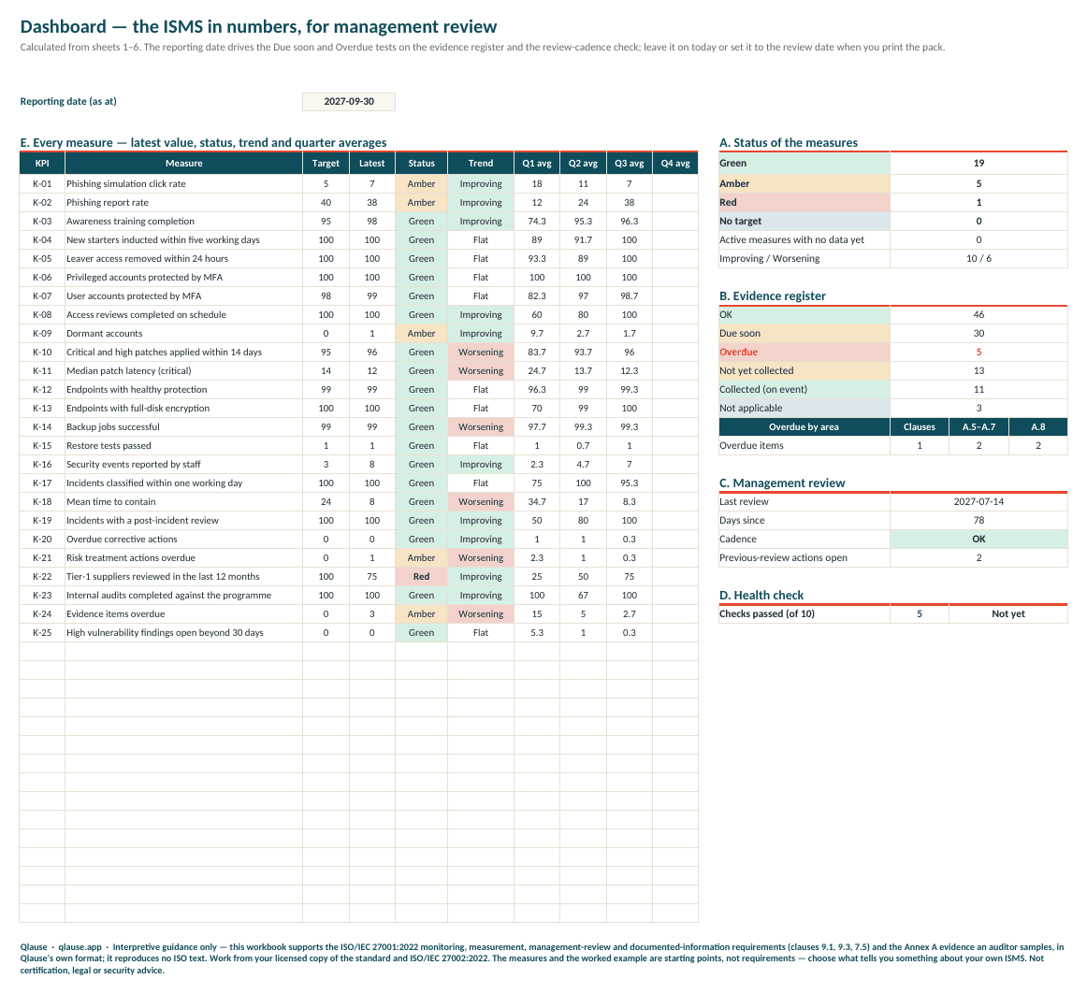The width and height of the screenshot is (1087, 994).
Task: Select the Clauses column header
Action: [x=920, y=427]
